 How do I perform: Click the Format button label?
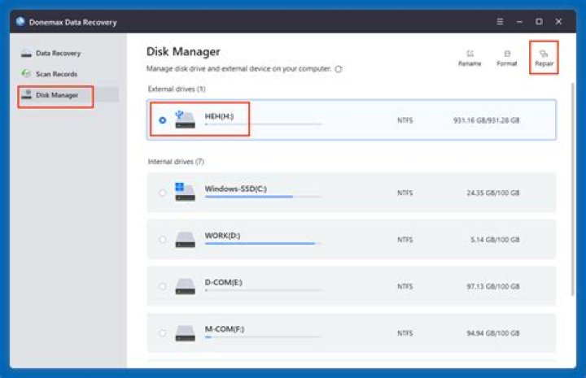507,63
